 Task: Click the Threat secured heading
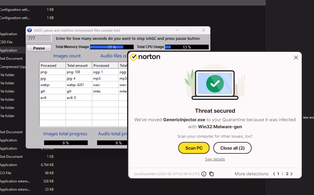[x=215, y=111]
